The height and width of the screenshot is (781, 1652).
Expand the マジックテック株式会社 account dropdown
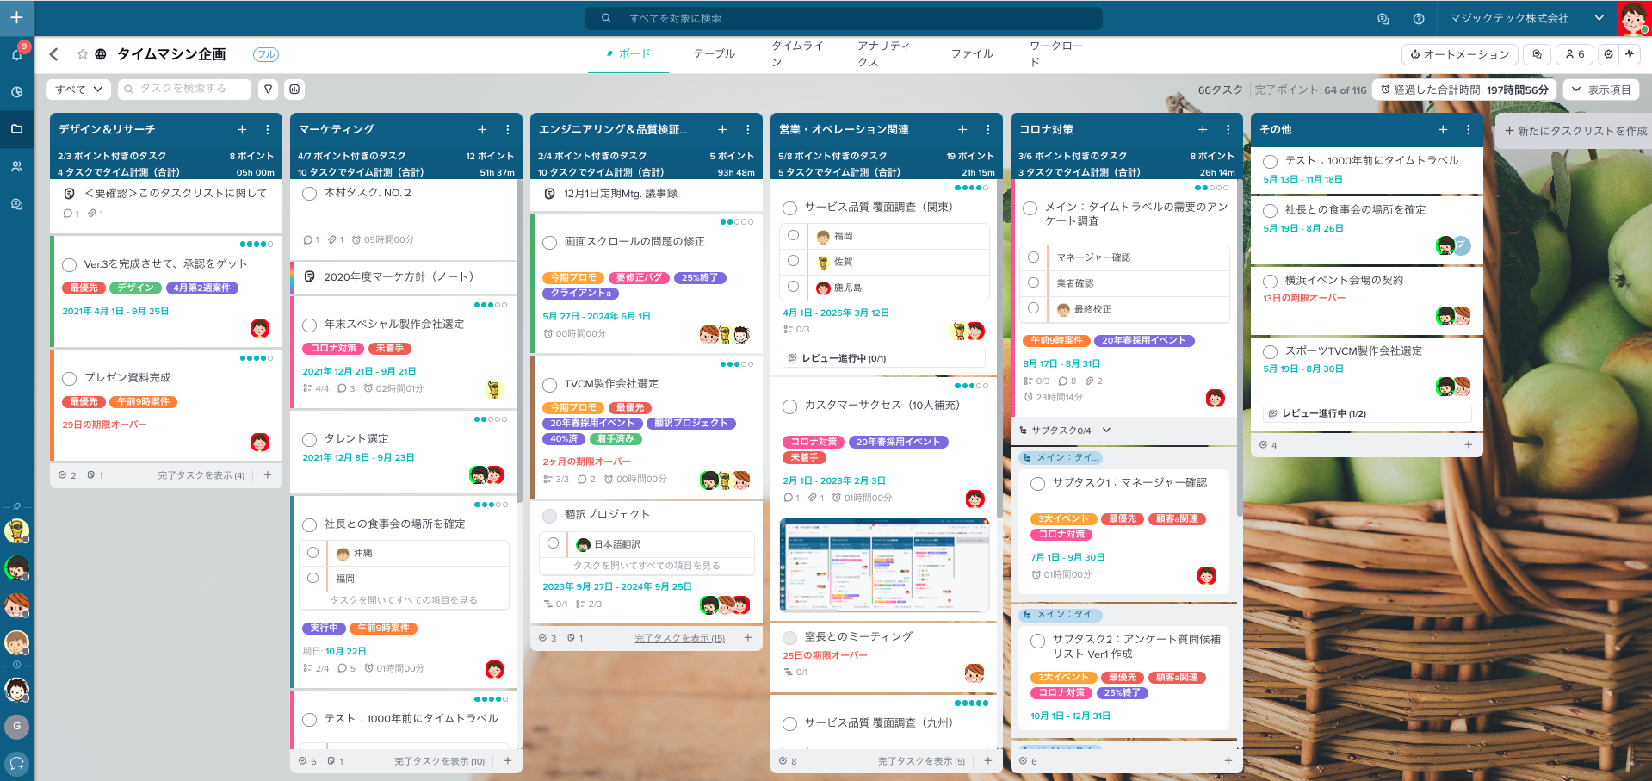tap(1599, 18)
